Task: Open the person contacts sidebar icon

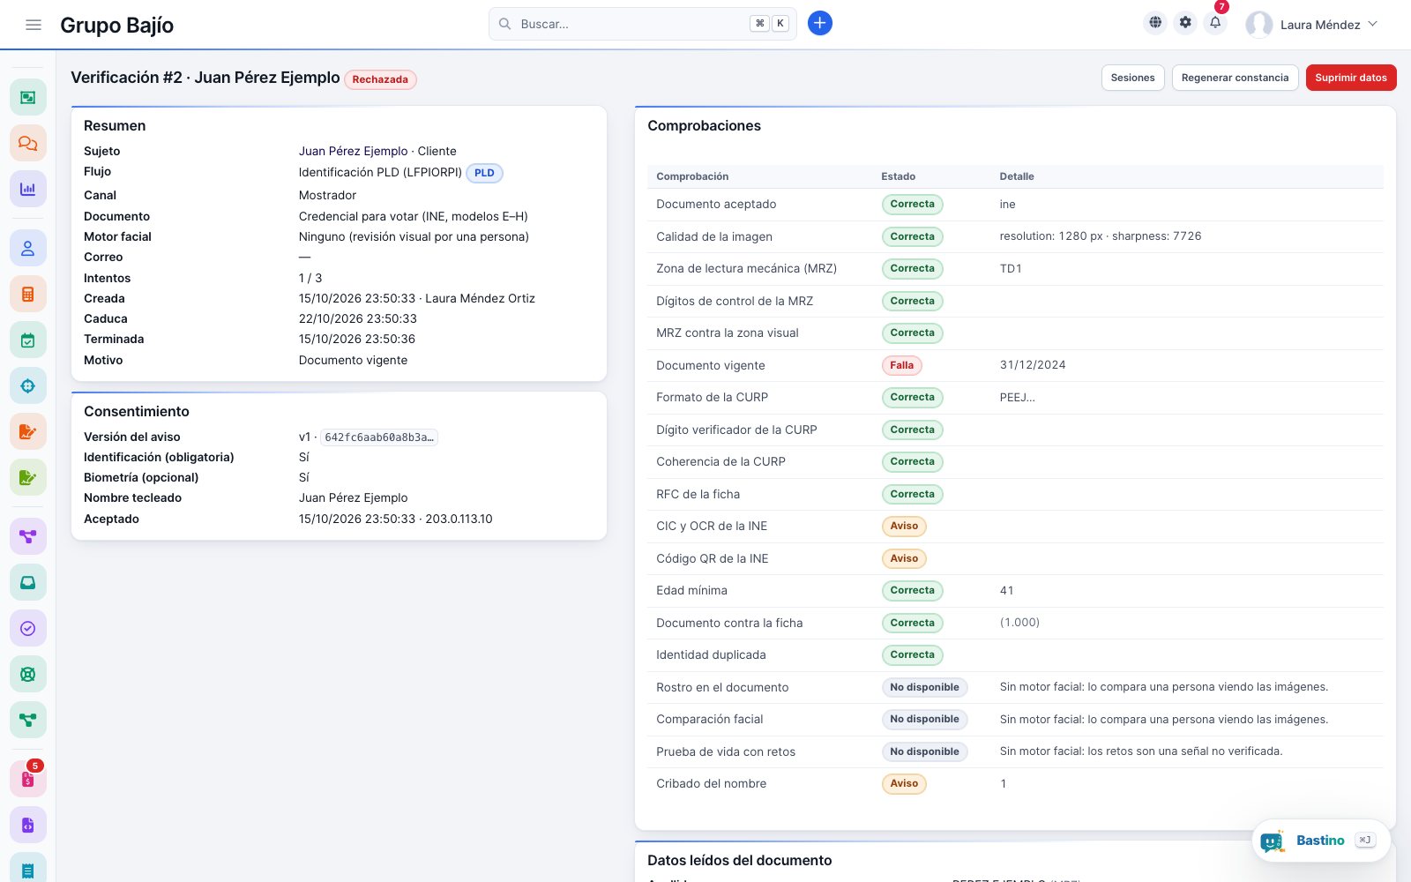Action: click(x=28, y=249)
